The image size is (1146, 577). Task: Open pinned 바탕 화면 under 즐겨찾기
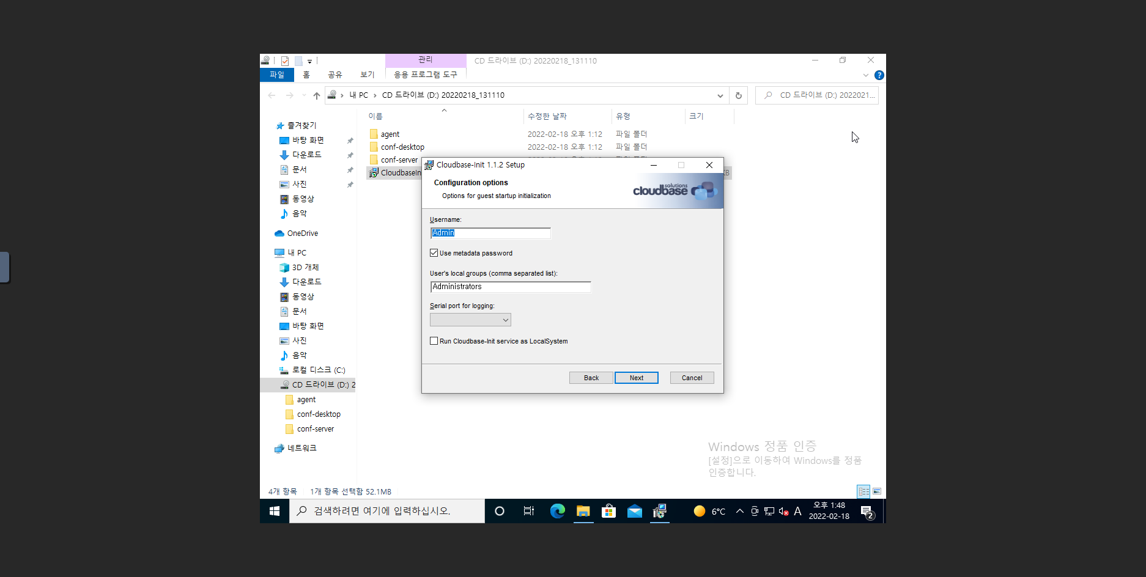pyautogui.click(x=308, y=140)
